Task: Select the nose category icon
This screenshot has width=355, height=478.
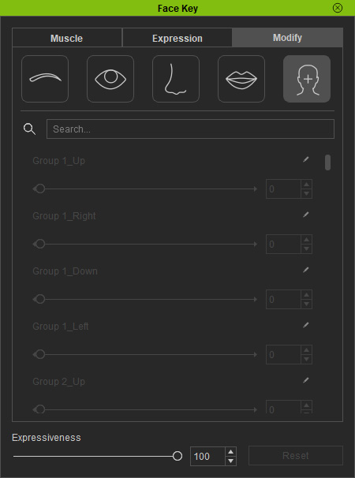Action: (176, 79)
